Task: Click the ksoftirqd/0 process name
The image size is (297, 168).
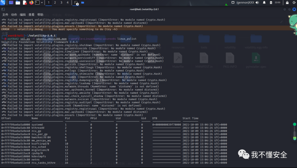Action: 40,144
